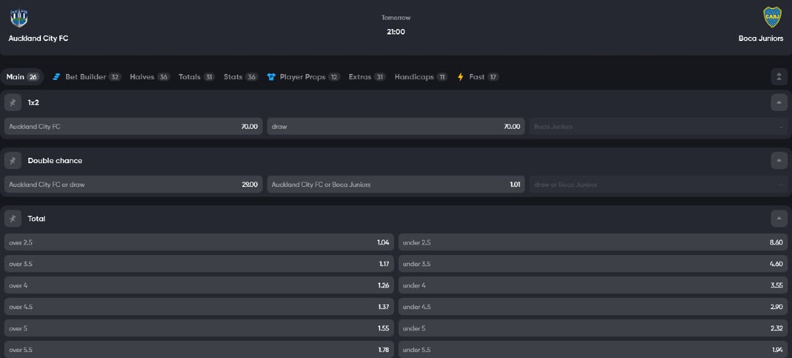Click the Player Props jersey icon

point(271,77)
